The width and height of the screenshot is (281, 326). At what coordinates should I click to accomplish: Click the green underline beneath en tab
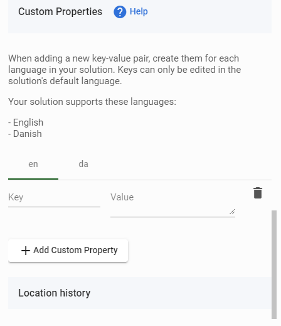33,179
